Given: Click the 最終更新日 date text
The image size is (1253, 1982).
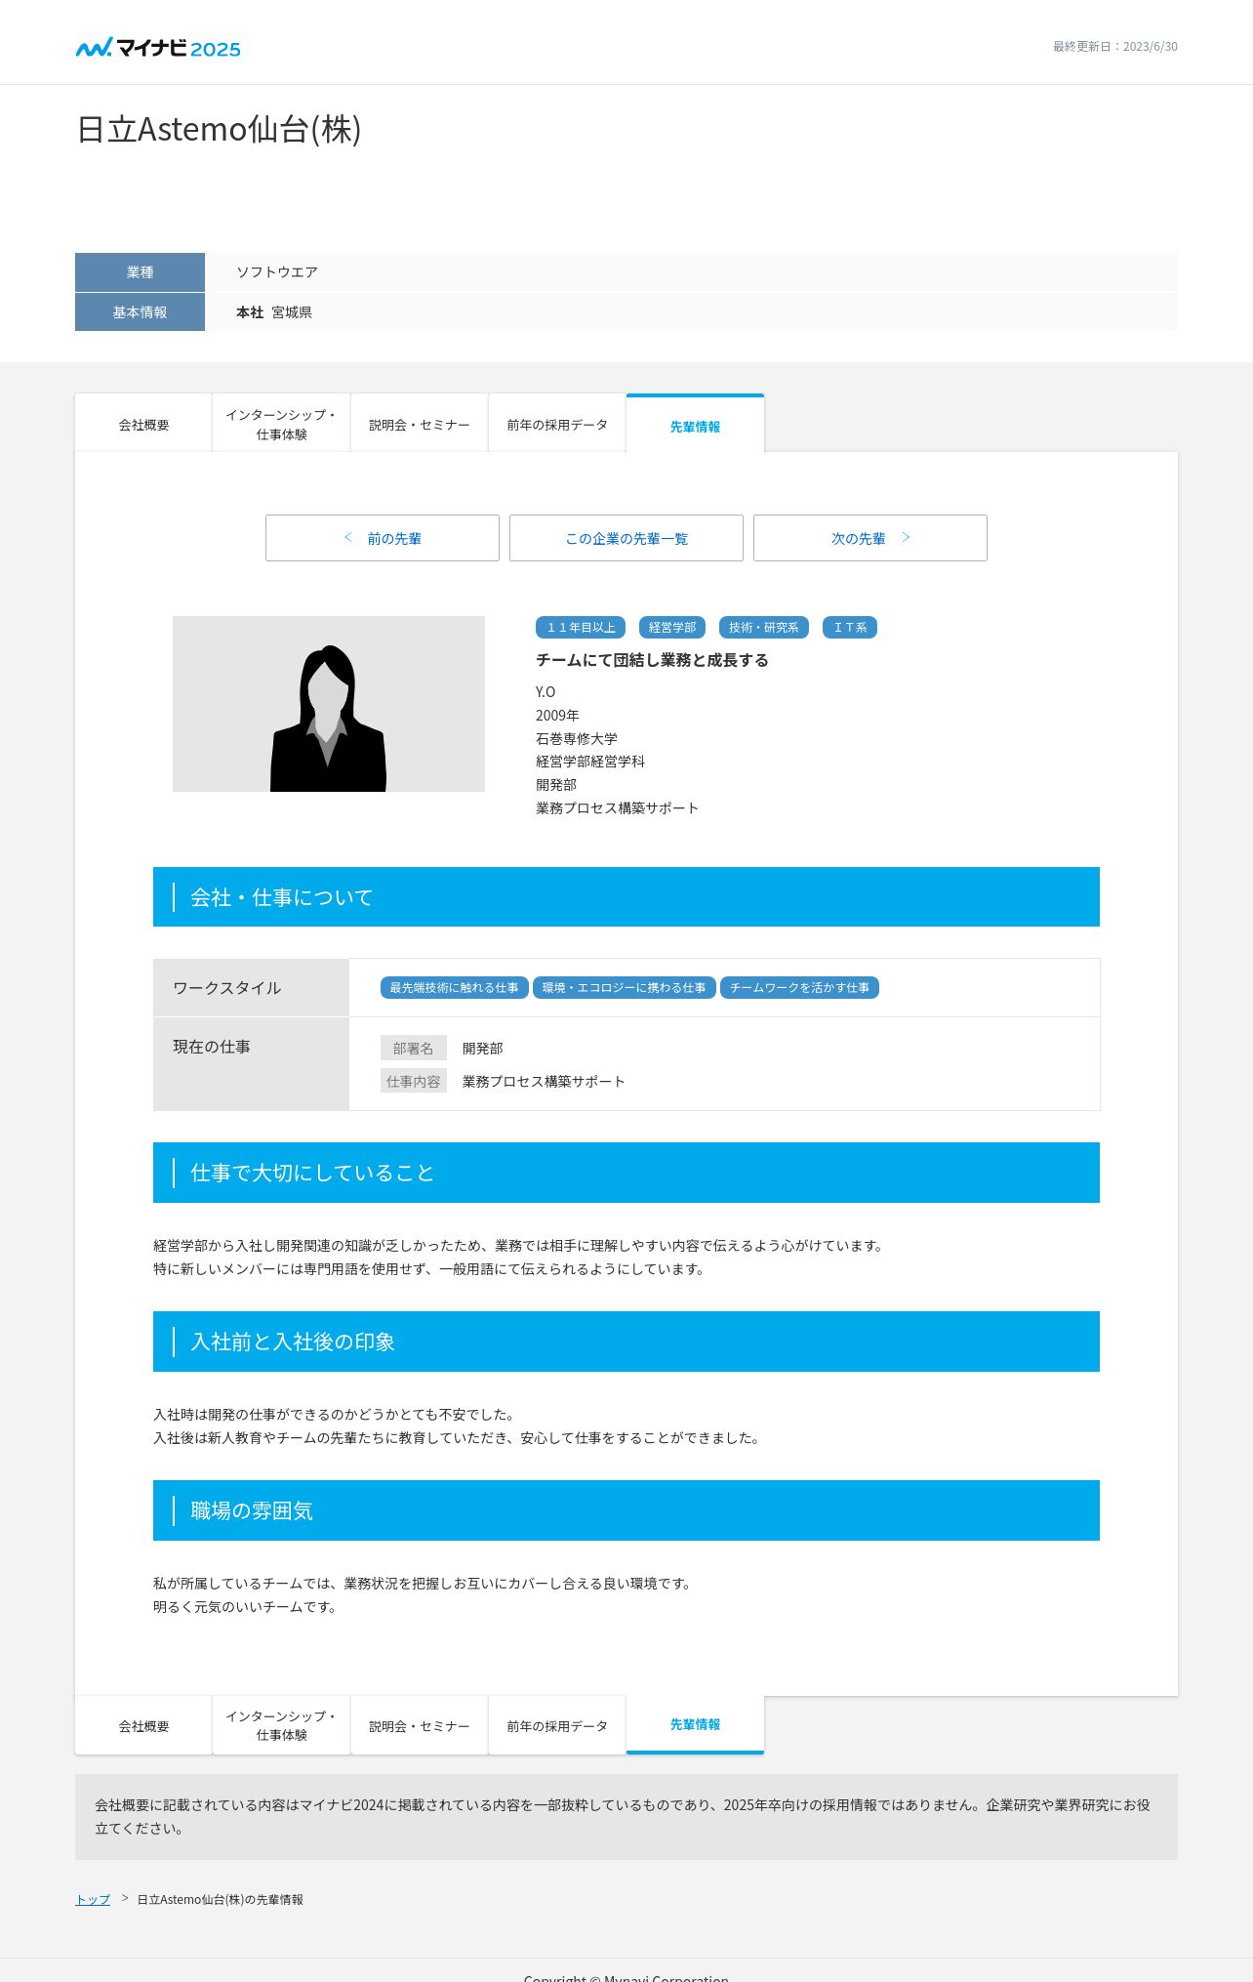Looking at the screenshot, I should tap(1114, 47).
